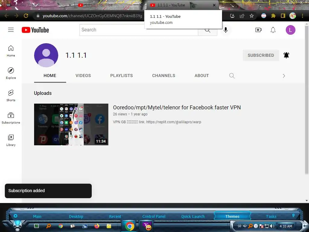Click the Yahoo Messenger taskbar button
This screenshot has height=232, width=309.
click(x=147, y=226)
